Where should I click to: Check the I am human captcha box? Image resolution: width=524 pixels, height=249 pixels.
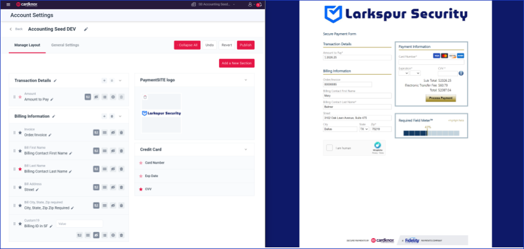coord(330,147)
